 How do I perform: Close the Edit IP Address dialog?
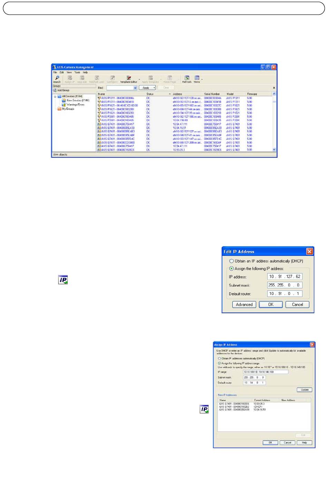(310, 251)
